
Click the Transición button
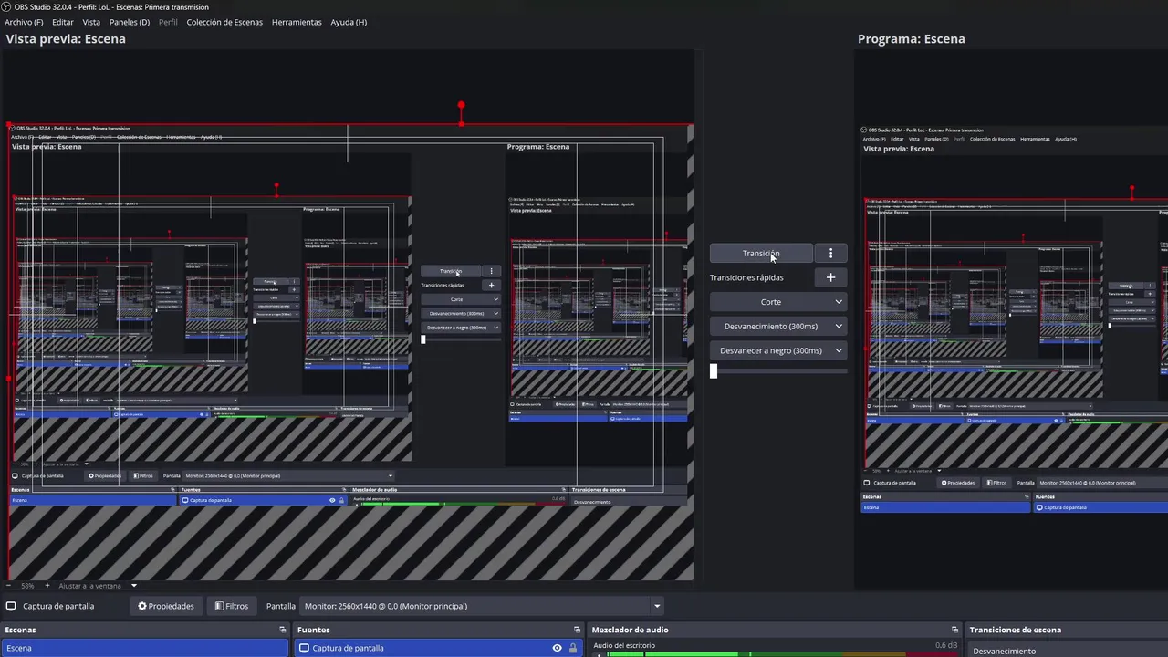click(x=761, y=253)
